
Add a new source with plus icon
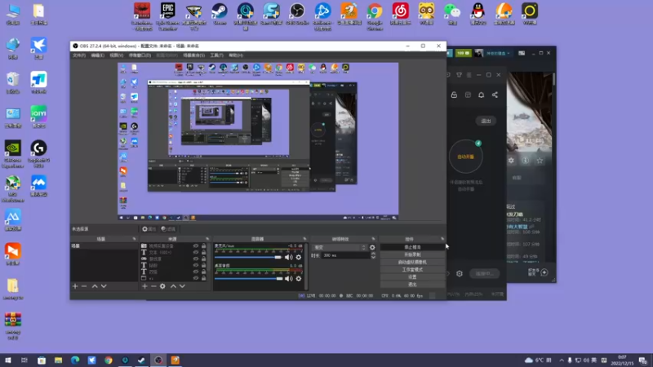(x=144, y=286)
